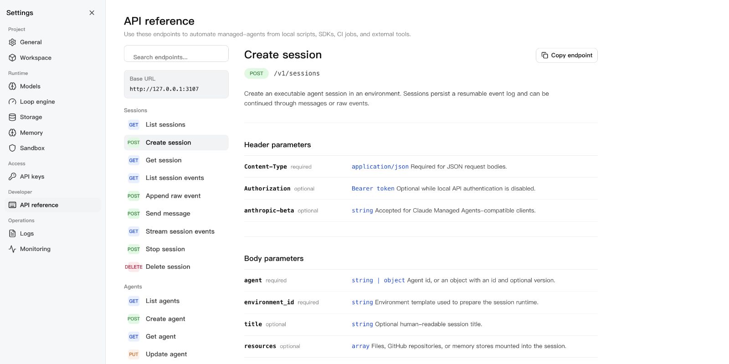Open the Logs page
729x364 pixels.
(x=53, y=234)
